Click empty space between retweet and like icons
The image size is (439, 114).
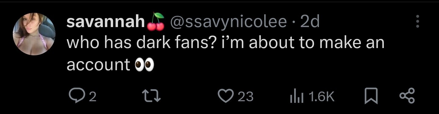click(x=189, y=97)
